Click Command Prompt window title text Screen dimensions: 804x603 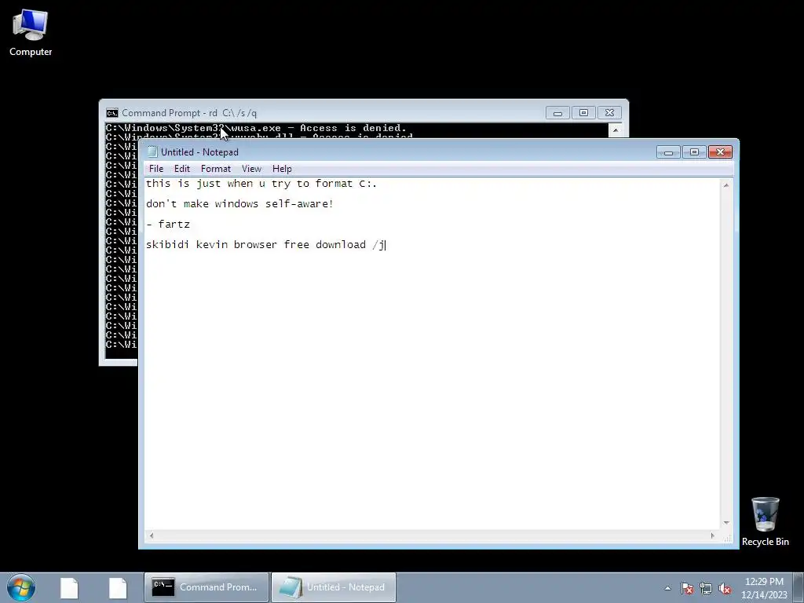[x=189, y=113]
